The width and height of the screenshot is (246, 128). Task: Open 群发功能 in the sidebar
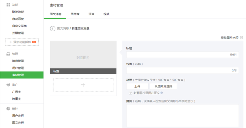18,12
